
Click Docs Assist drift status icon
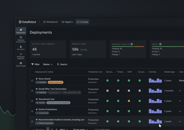click(129, 81)
